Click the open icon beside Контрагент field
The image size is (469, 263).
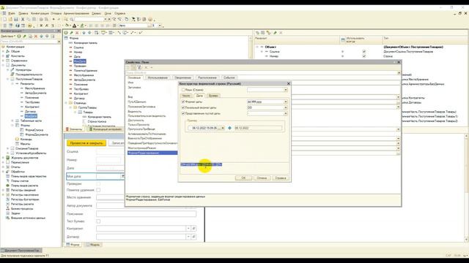[x=193, y=229]
